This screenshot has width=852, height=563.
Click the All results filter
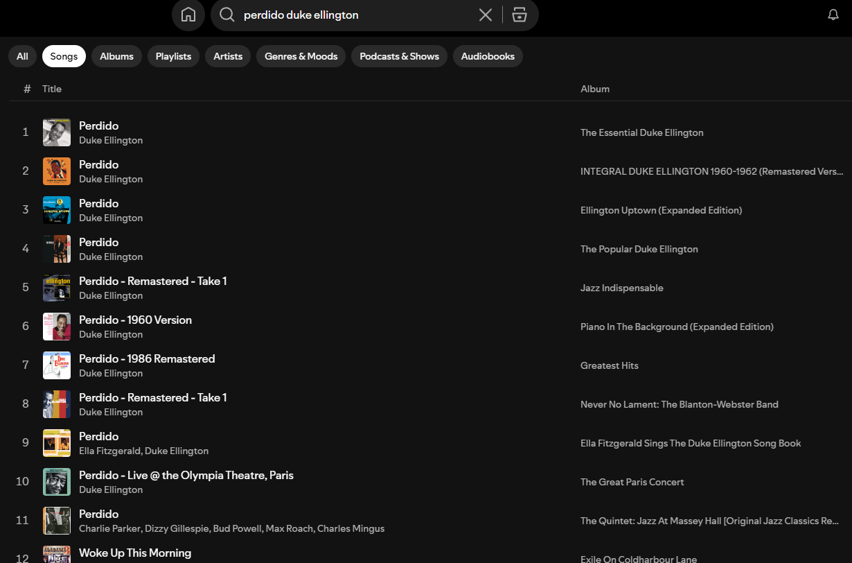tap(21, 56)
